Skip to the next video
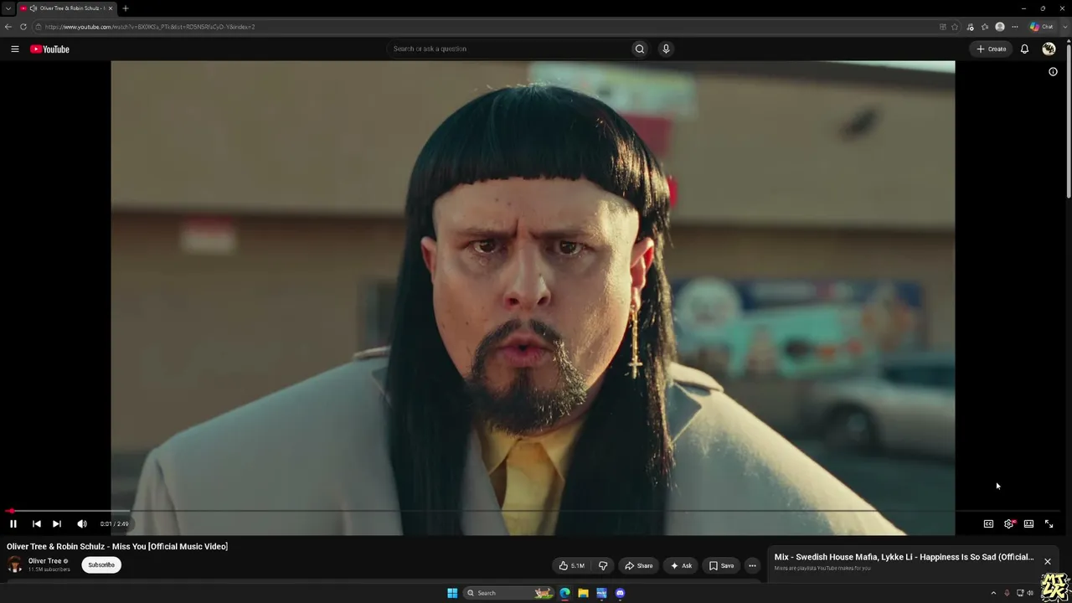The height and width of the screenshot is (603, 1072). 57,523
